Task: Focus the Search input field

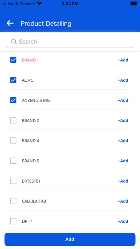Action: (70, 41)
